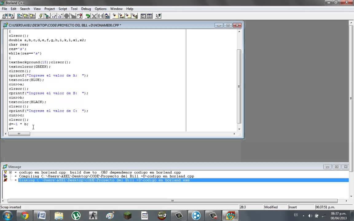The image size is (354, 221).
Task: Click the Tile vertical windows icon
Action: (149, 16)
